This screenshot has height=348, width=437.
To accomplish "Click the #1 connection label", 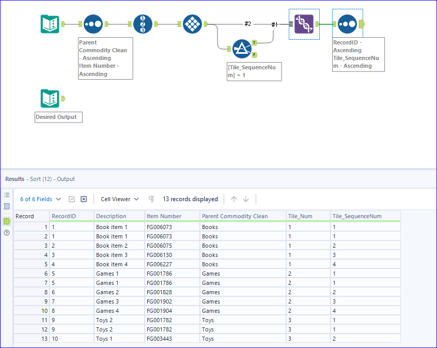I will tap(274, 24).
